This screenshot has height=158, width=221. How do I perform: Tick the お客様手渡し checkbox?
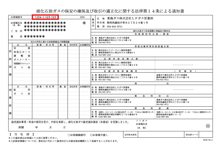coord(91,135)
